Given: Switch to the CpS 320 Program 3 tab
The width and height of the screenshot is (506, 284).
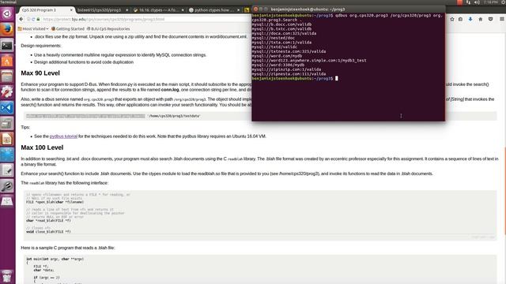Looking at the screenshot, I should [x=47, y=10].
